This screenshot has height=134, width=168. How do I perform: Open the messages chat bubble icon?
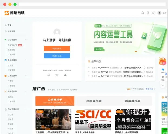148,13
